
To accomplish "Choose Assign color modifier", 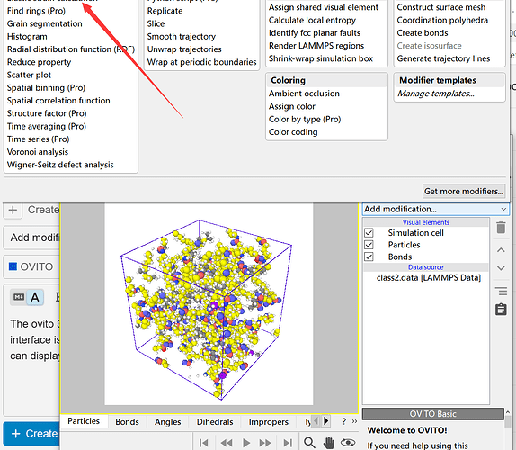I will pos(292,106).
